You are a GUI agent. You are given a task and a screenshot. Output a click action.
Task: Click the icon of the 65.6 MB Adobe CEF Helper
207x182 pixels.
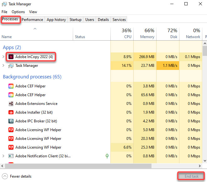pyautogui.click(x=11, y=95)
